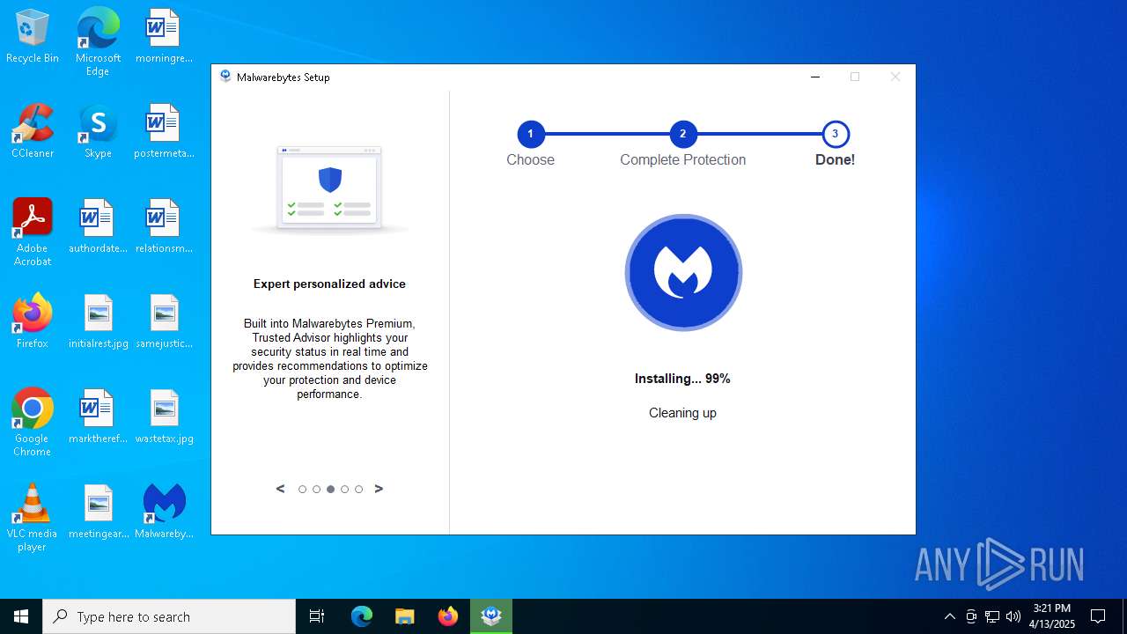The image size is (1127, 634).
Task: Open the volume control tray icon
Action: click(1013, 616)
